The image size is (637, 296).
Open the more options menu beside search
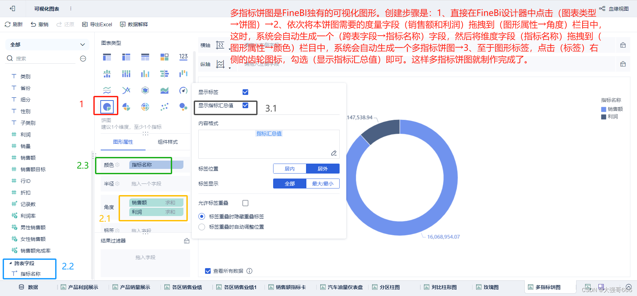[83, 59]
